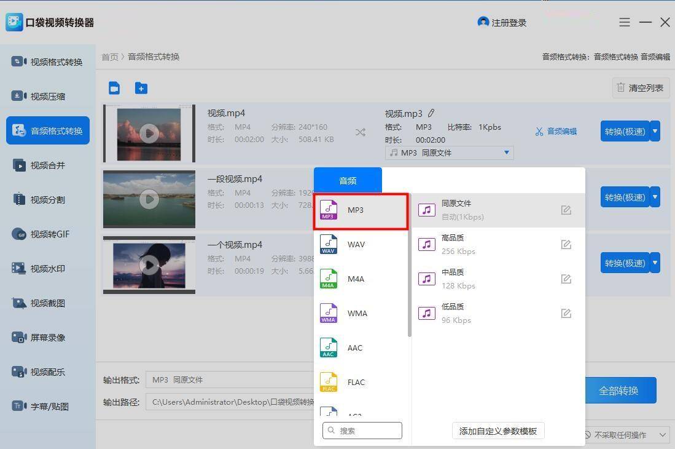Viewport: 675px width, 449px height.
Task: Select the FLAC format icon
Action: (x=328, y=382)
